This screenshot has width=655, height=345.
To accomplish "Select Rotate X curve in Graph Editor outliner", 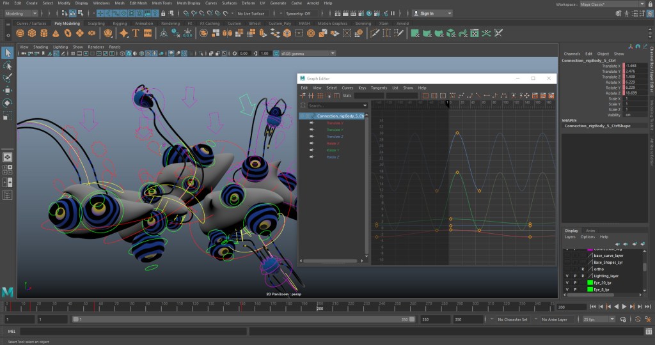I will tap(333, 144).
